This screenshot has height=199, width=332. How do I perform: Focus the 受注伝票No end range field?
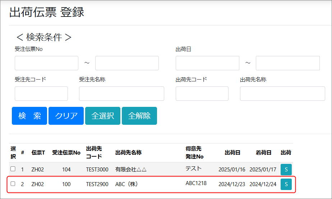click(127, 63)
